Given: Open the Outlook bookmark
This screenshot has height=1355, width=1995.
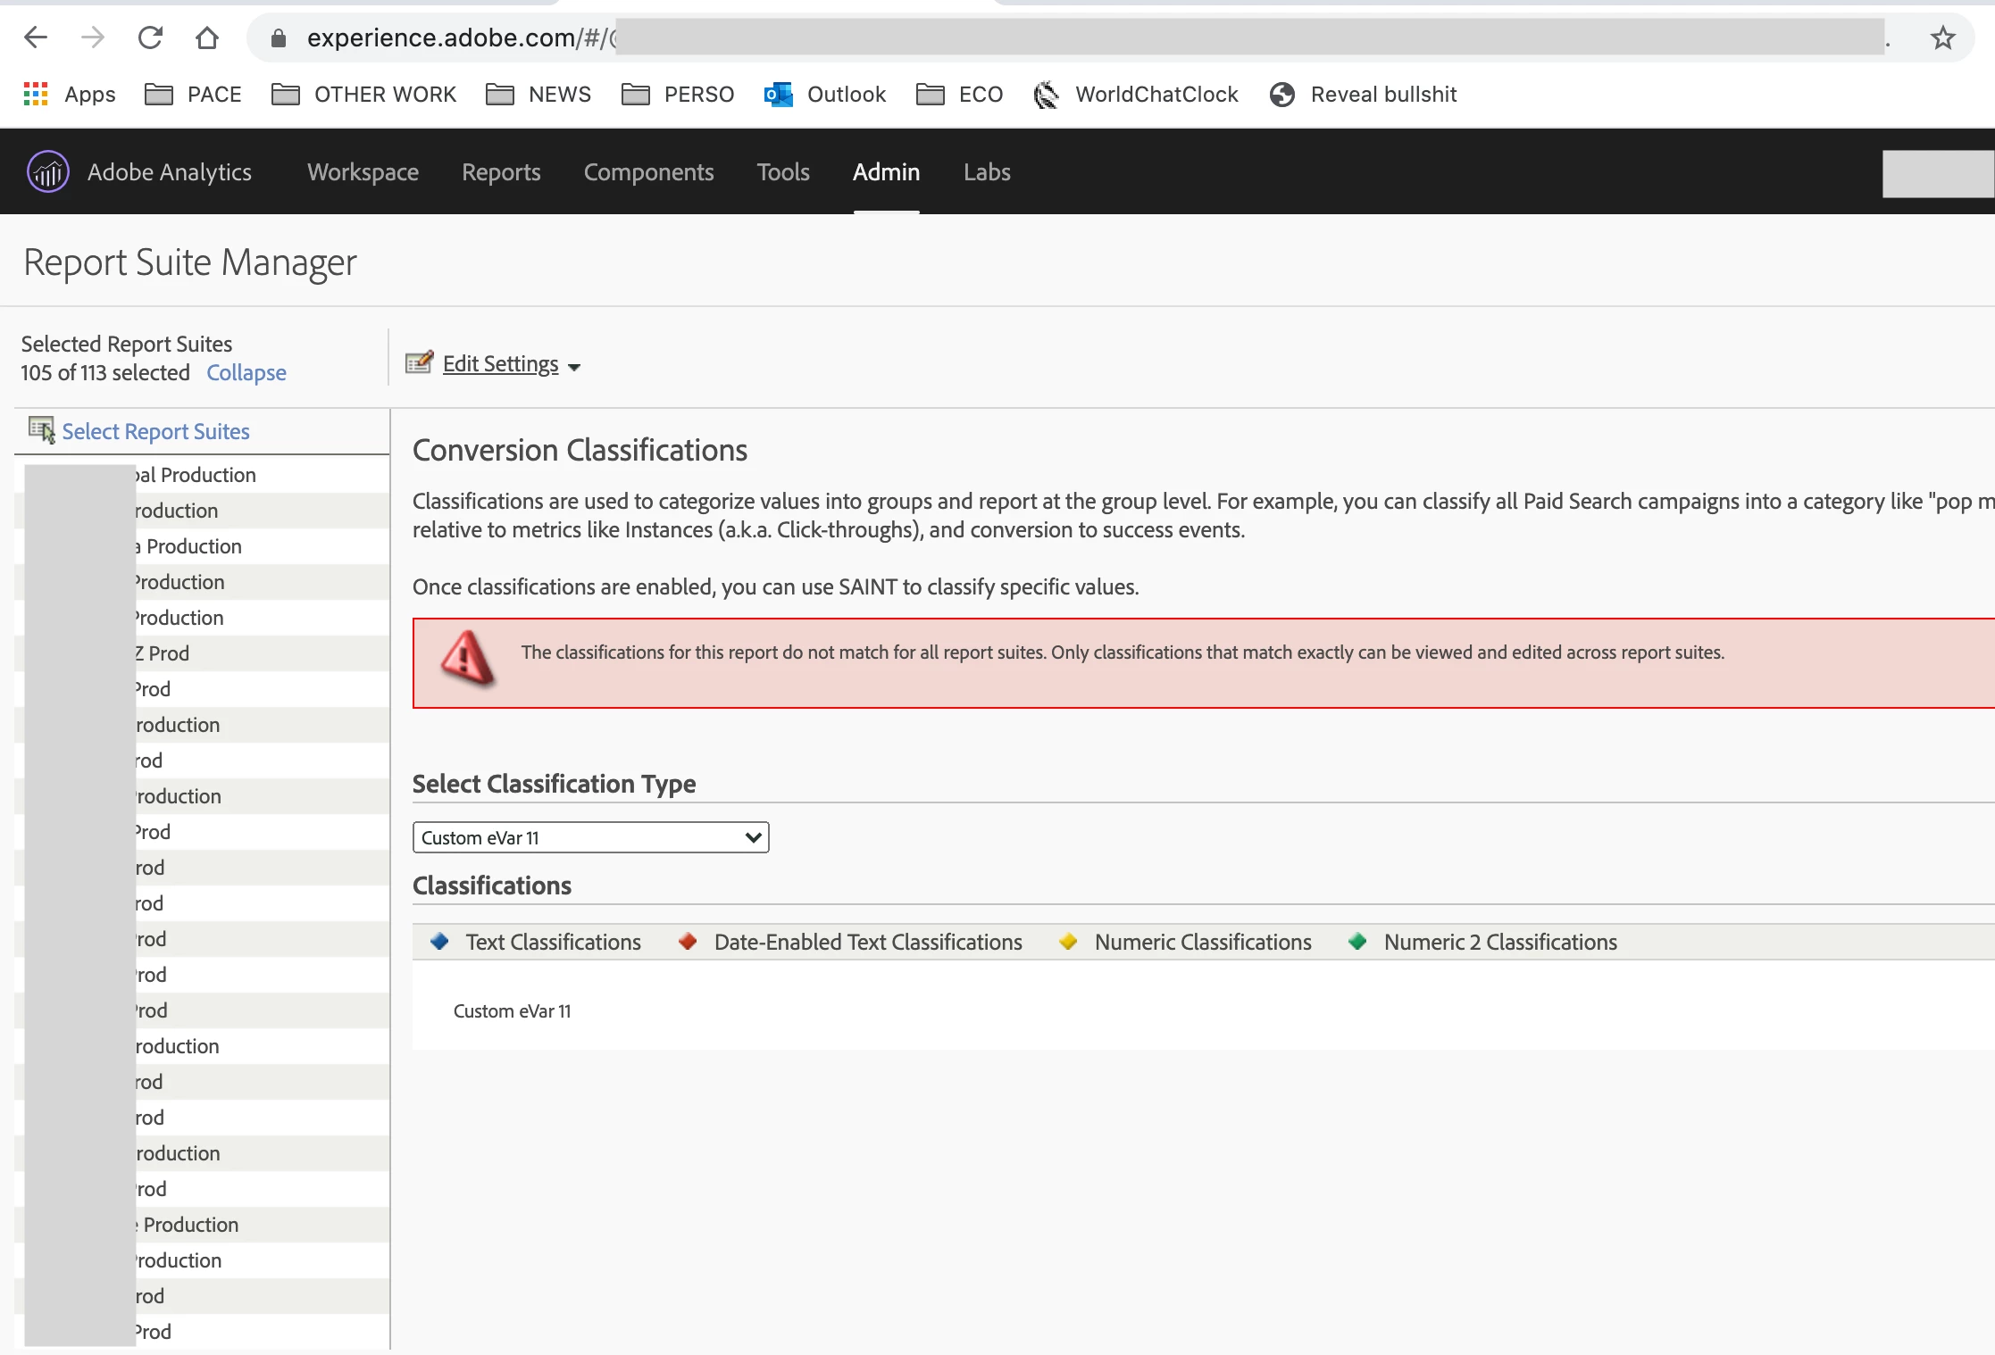Looking at the screenshot, I should [x=826, y=94].
